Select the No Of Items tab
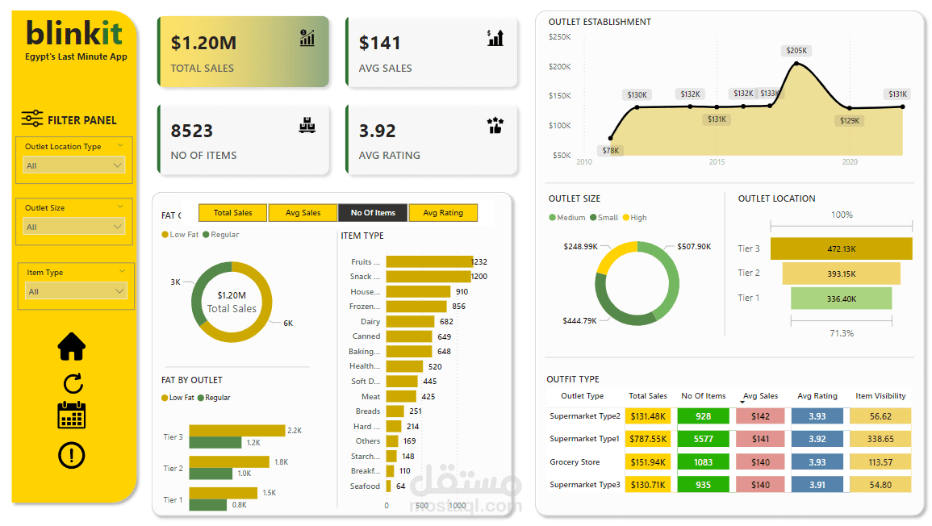Viewport: 932px width, 526px height. 373,213
